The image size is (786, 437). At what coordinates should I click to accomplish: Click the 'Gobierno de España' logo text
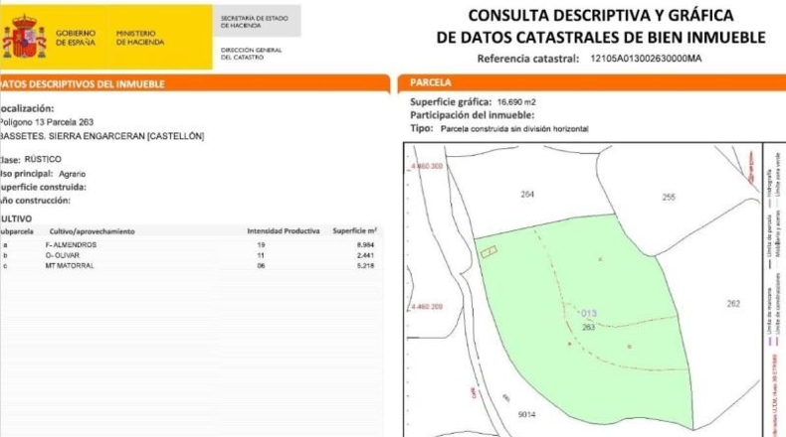(x=76, y=38)
